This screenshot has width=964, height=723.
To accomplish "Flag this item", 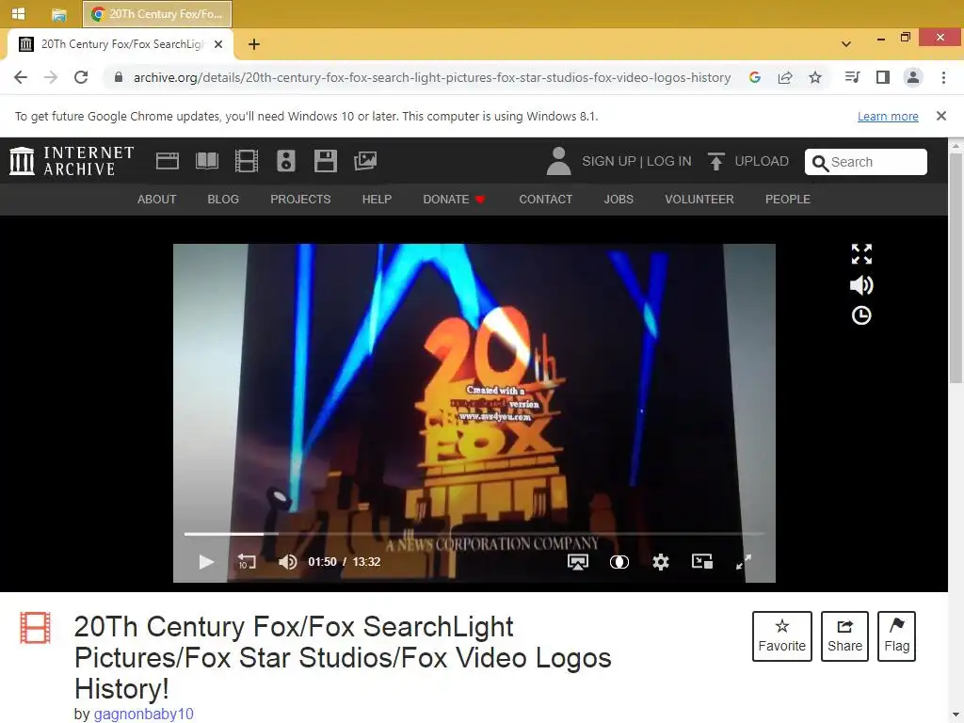I will coord(896,635).
